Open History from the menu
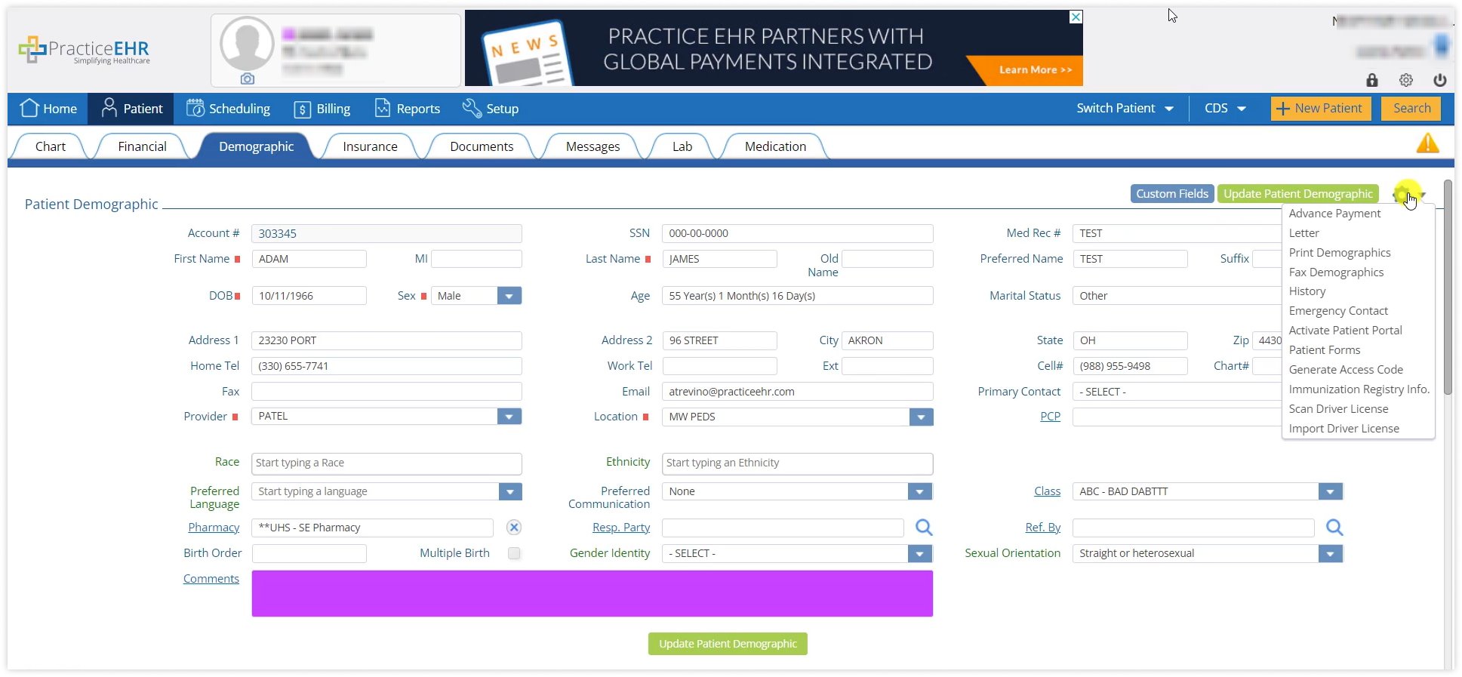The height and width of the screenshot is (677, 1462). click(1307, 291)
